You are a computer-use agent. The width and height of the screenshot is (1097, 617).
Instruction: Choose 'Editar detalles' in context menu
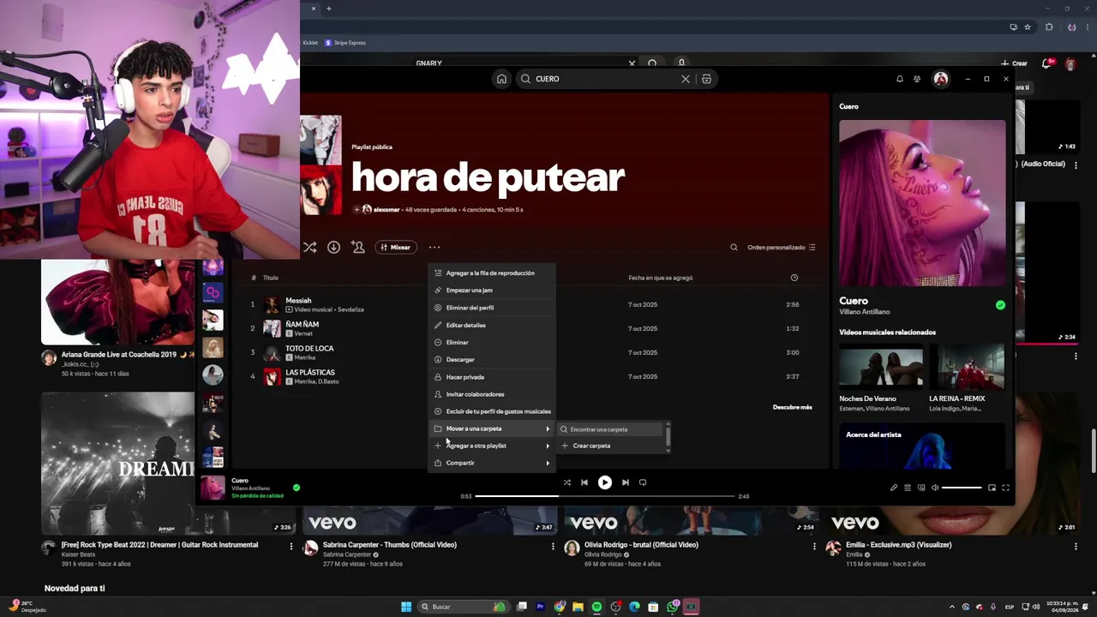492,325
